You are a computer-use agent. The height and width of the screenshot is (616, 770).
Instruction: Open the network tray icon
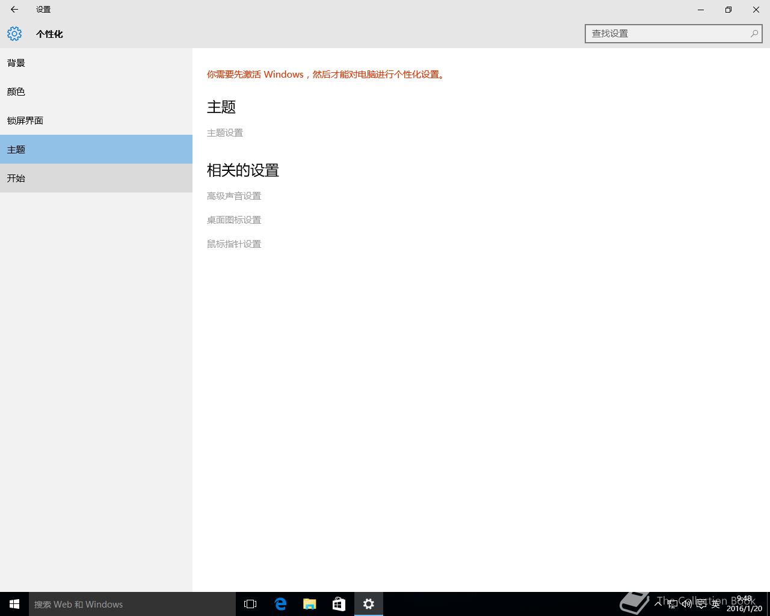673,604
